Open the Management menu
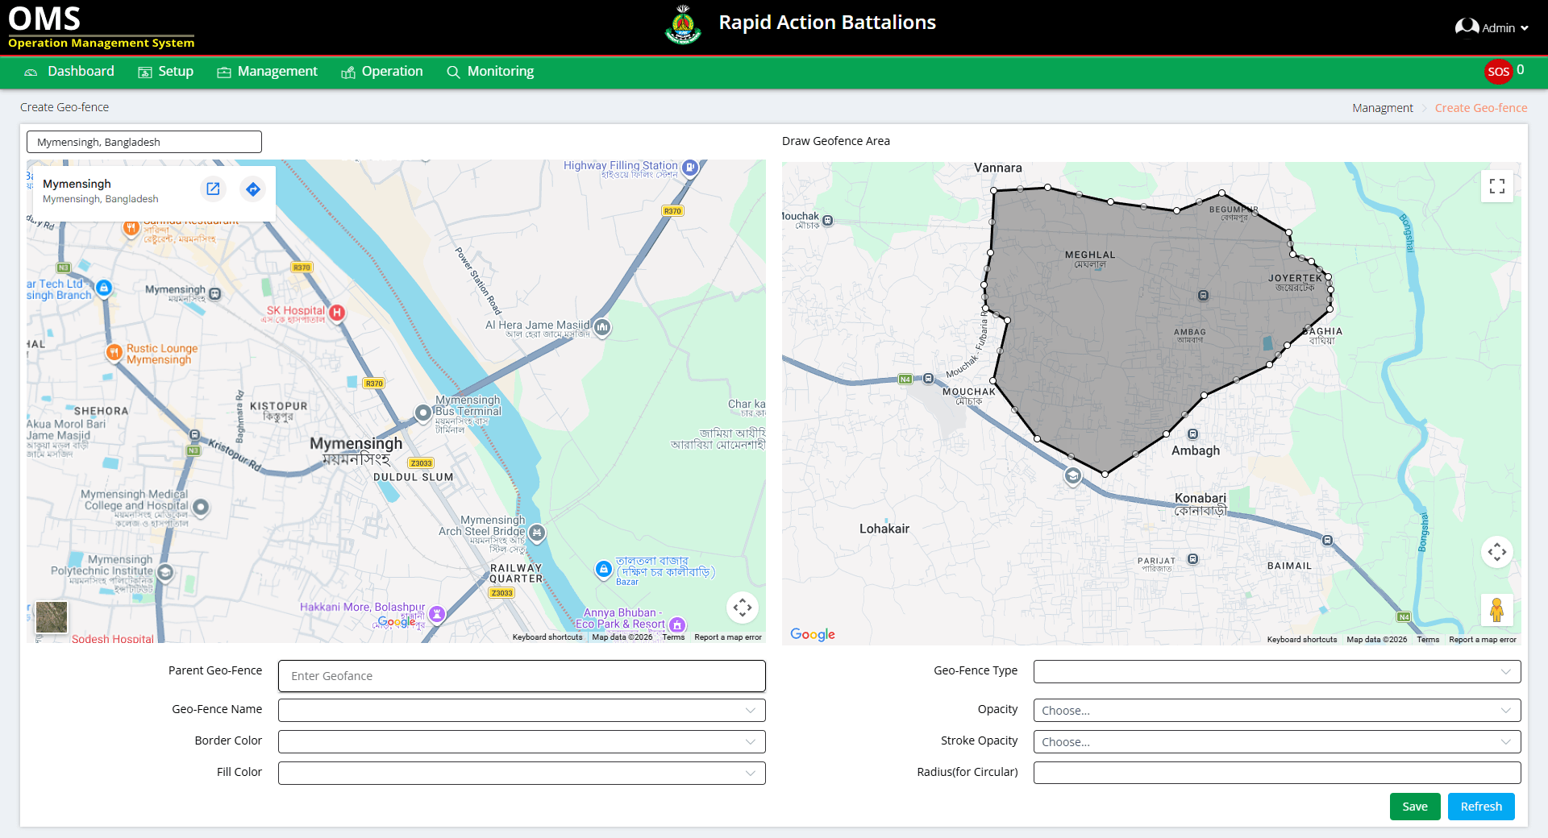 click(x=268, y=72)
